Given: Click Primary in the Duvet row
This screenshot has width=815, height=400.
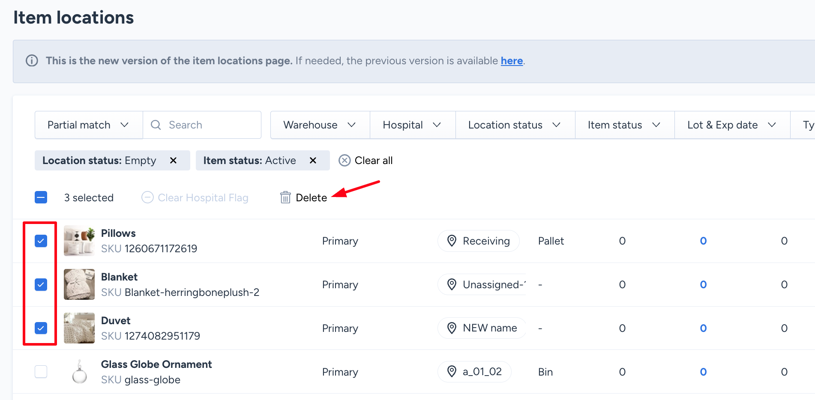Looking at the screenshot, I should pos(340,328).
